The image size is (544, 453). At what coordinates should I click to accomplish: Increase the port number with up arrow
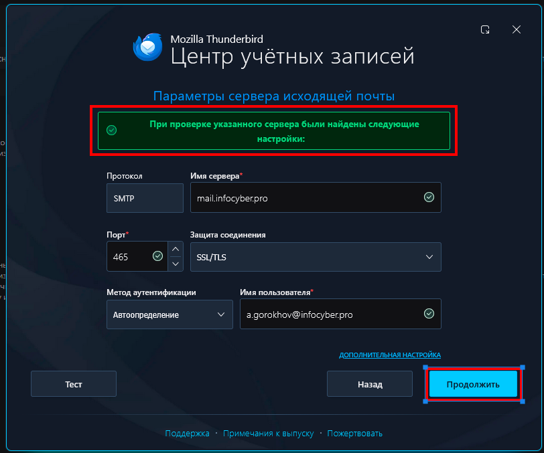pos(176,249)
